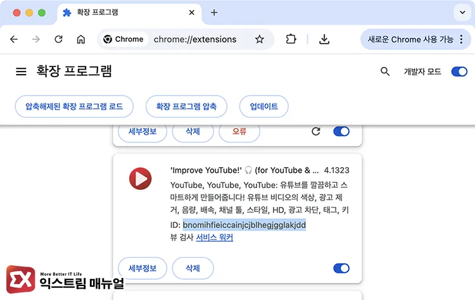Toggle 개발자 모드 developer mode switch
This screenshot has height=300, width=475.
459,72
